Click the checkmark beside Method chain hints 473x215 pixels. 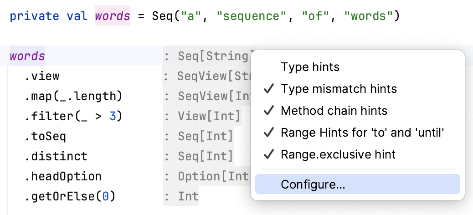pos(268,111)
